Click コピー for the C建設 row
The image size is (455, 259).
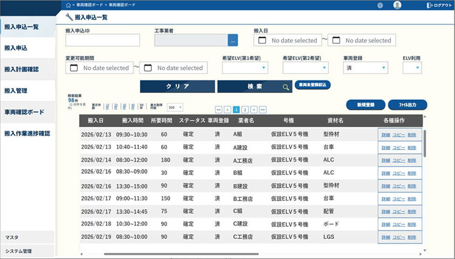pyautogui.click(x=399, y=224)
